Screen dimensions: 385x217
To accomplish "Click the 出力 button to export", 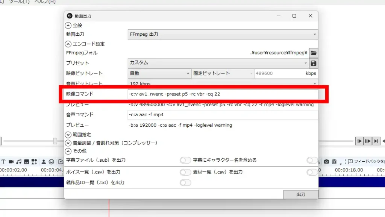I will click(x=300, y=194).
